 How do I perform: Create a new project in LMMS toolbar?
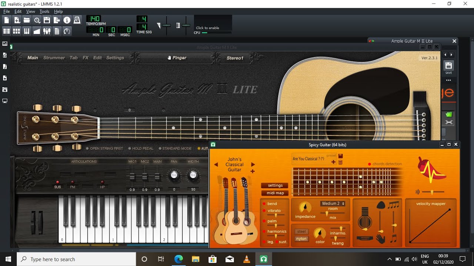pos(7,20)
